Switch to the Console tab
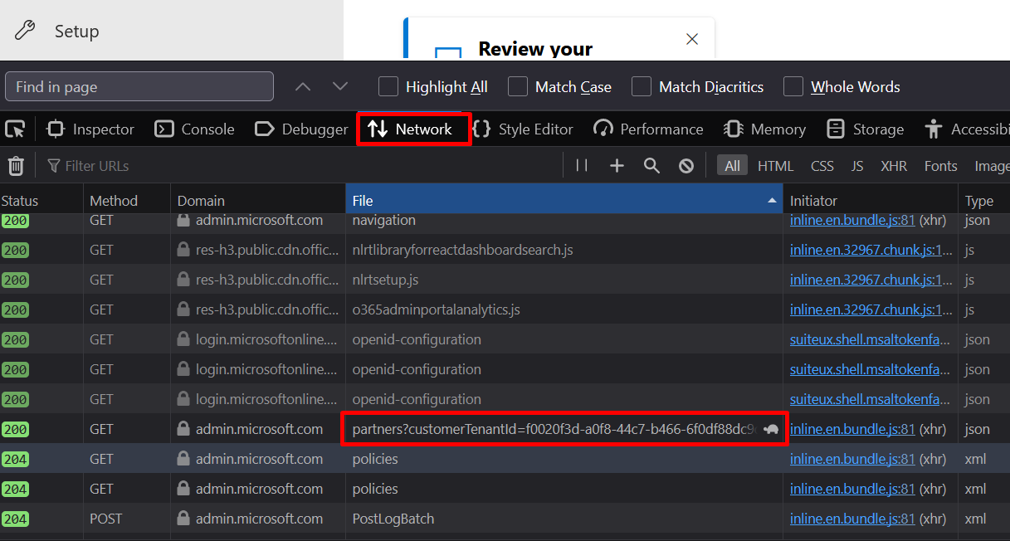The image size is (1010, 541). [196, 129]
